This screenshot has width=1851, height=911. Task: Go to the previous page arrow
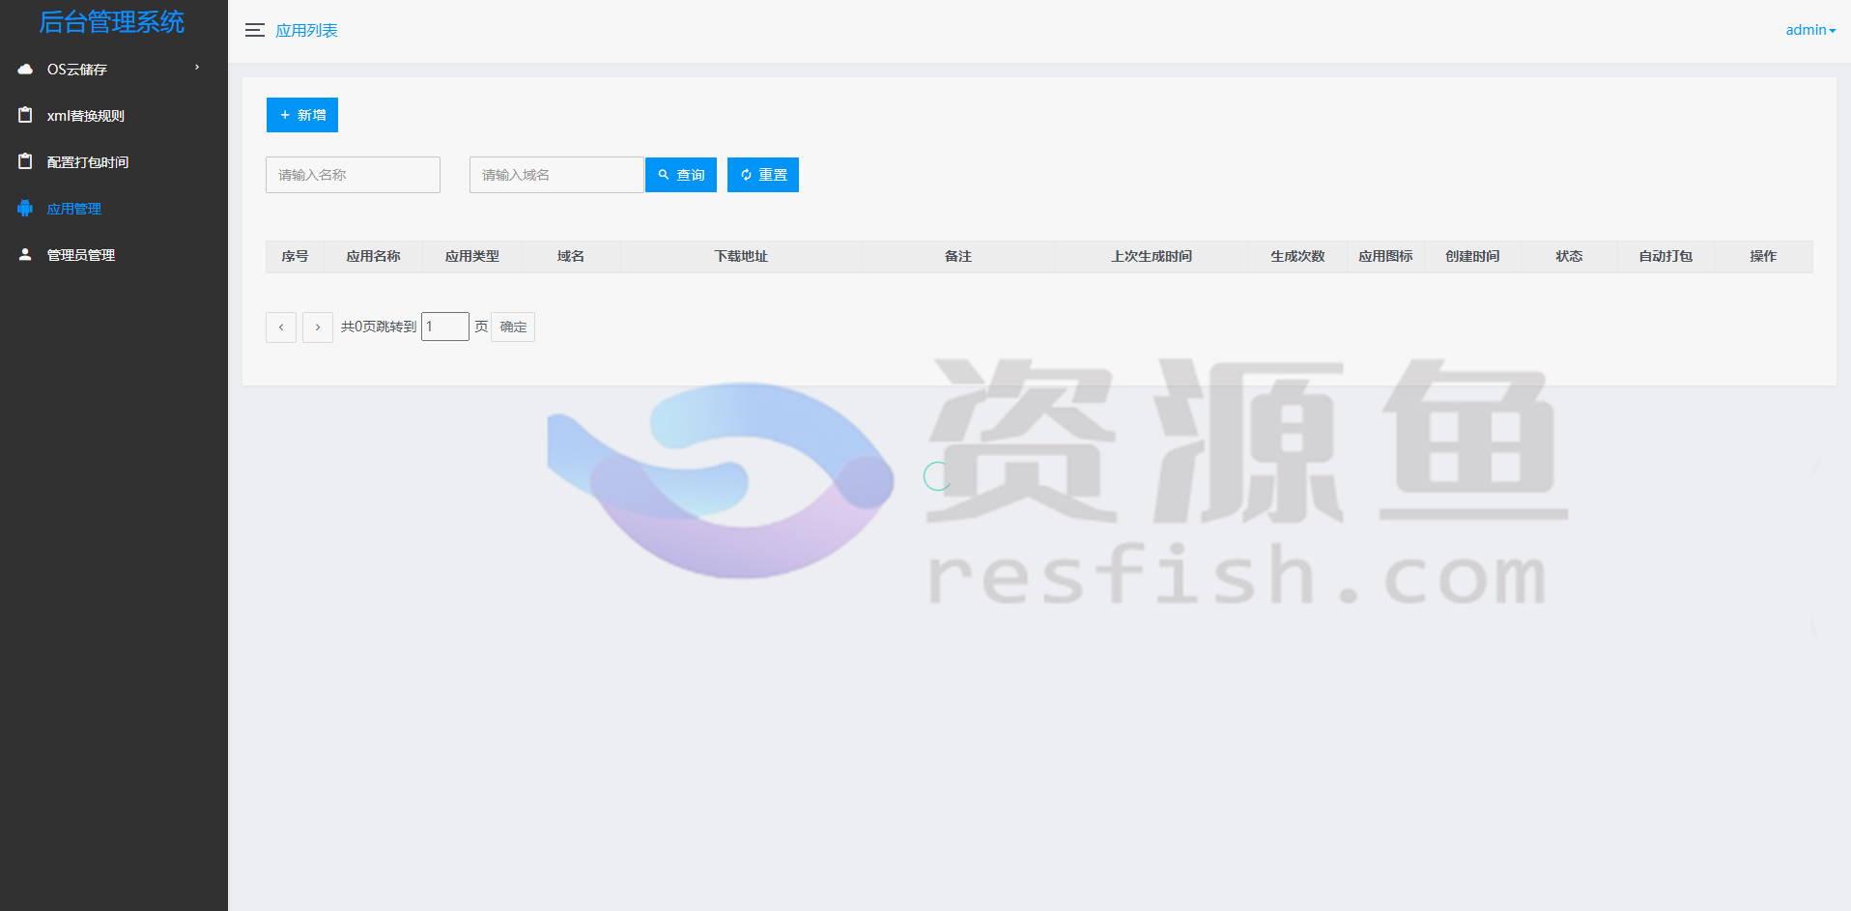pyautogui.click(x=281, y=327)
